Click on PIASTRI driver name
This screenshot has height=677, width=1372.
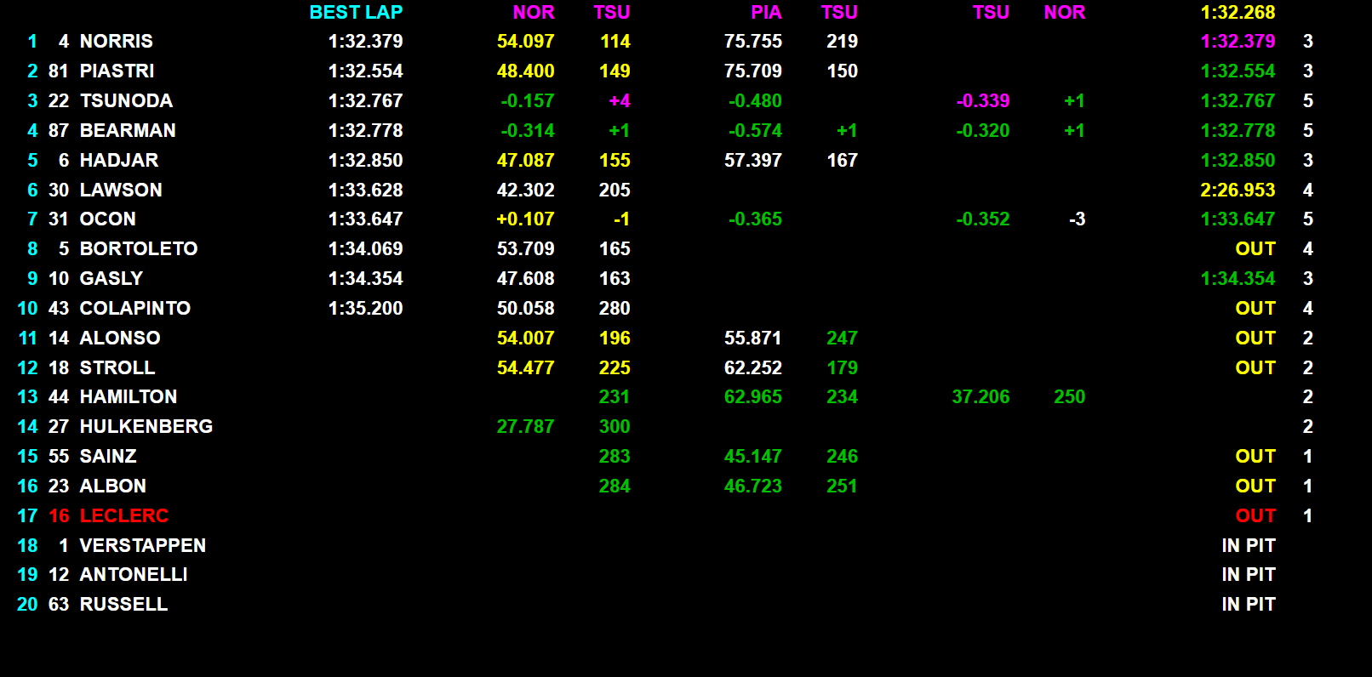click(x=117, y=71)
